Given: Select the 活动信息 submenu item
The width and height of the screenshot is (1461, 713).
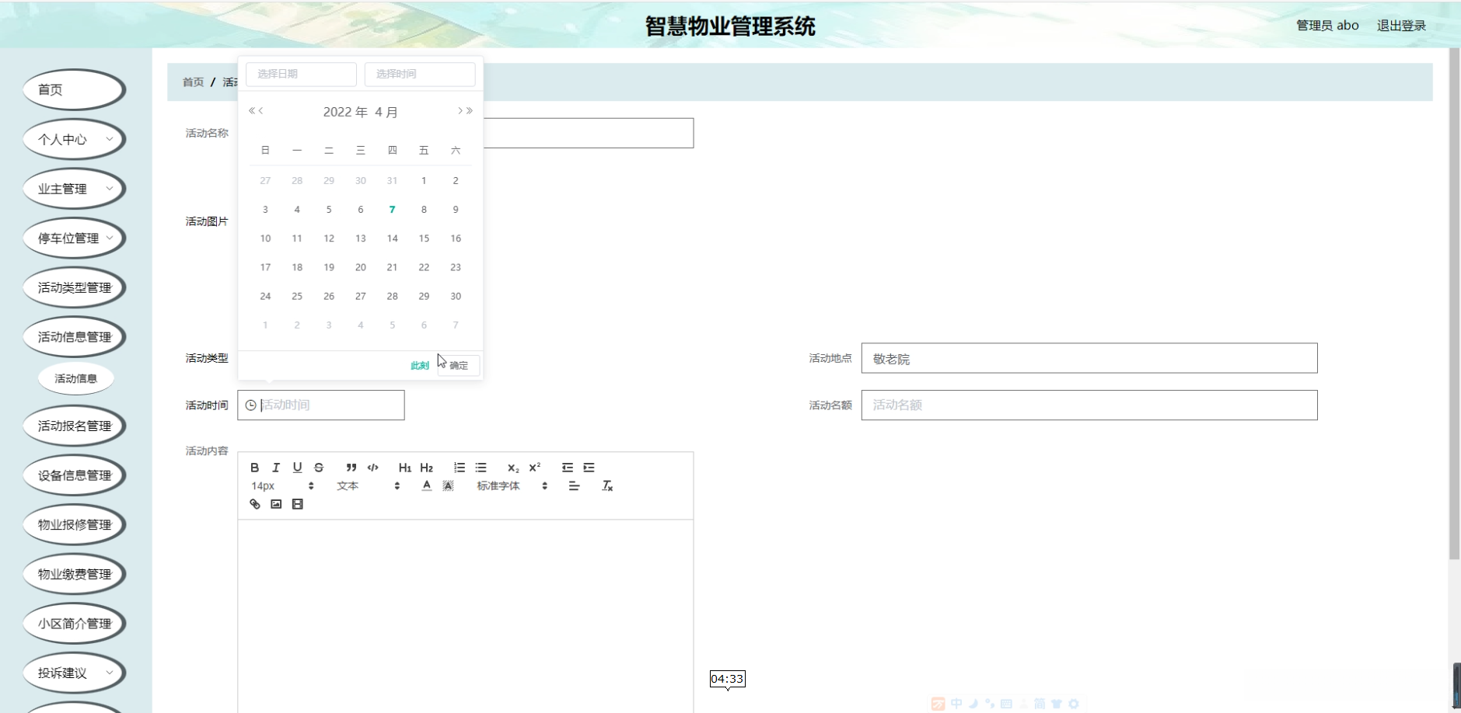Looking at the screenshot, I should click(x=76, y=379).
